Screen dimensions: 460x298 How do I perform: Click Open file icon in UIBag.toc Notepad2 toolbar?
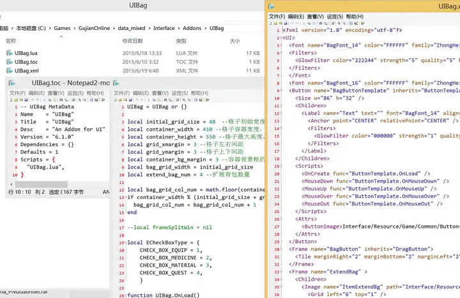pyautogui.click(x=15, y=100)
